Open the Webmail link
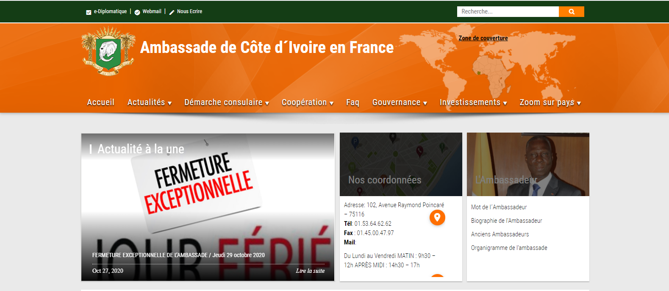Image resolution: width=669 pixels, height=291 pixels. click(152, 11)
